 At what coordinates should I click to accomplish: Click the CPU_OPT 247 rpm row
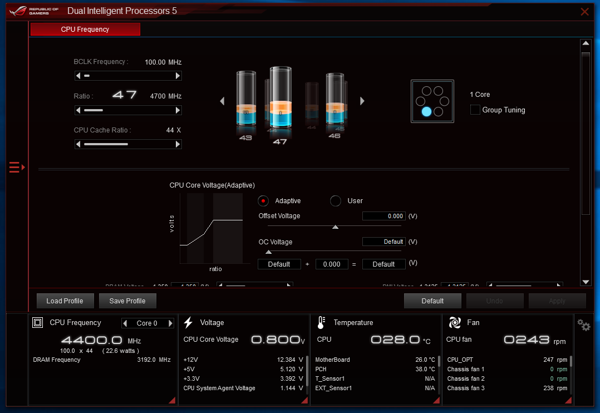[507, 360]
